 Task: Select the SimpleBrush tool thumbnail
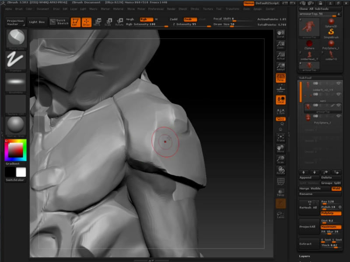pos(331,33)
